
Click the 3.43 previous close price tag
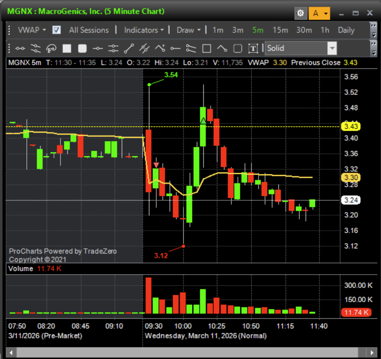[x=351, y=126]
